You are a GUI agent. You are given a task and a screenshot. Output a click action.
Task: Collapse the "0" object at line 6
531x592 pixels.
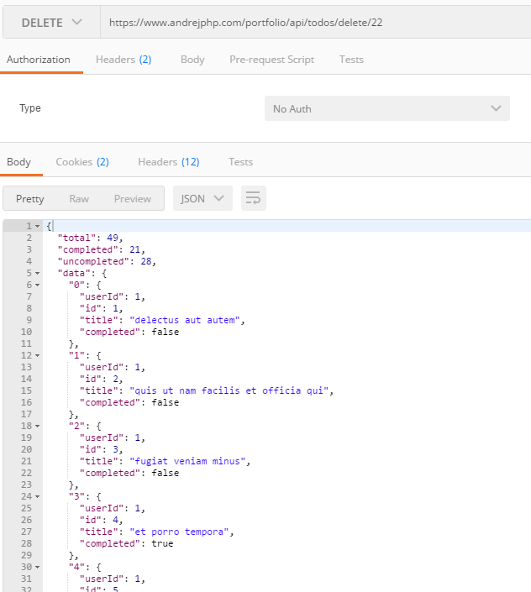(38, 285)
